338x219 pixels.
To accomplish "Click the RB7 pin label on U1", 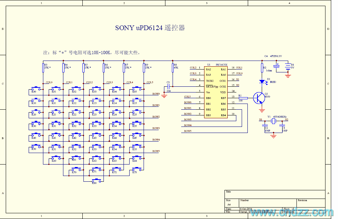I will pyautogui.click(x=223, y=98).
